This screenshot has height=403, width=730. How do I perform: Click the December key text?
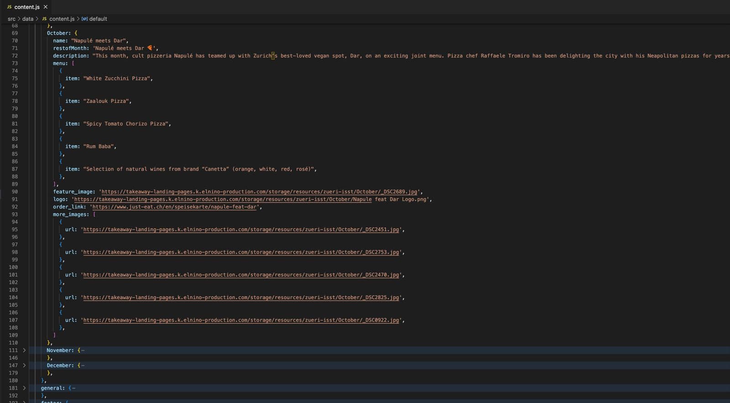60,365
